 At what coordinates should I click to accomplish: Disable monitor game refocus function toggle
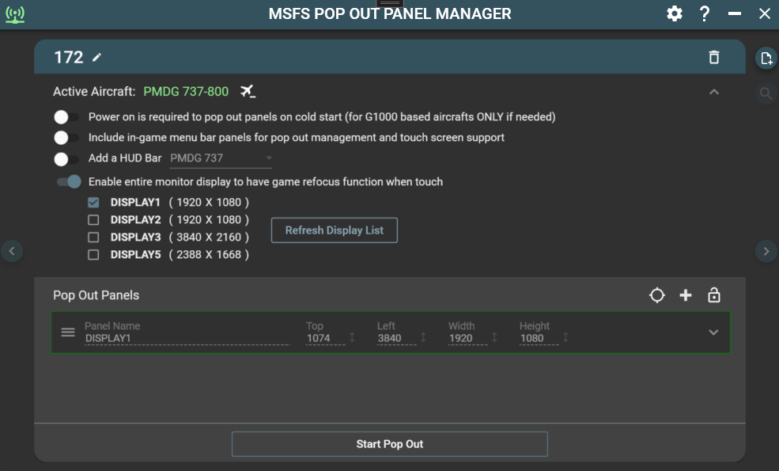(69, 181)
